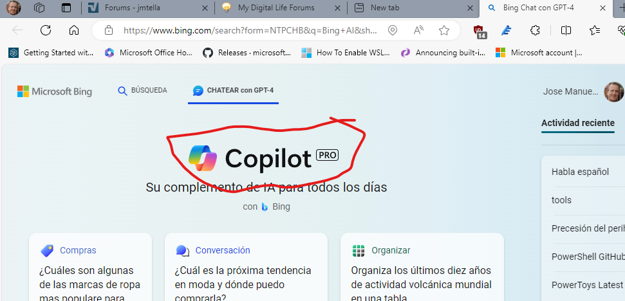Select the Compras suggestion card
The width and height of the screenshot is (625, 301).
click(x=90, y=267)
